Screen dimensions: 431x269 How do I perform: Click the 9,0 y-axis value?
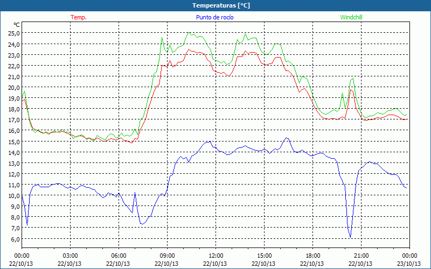coord(15,207)
